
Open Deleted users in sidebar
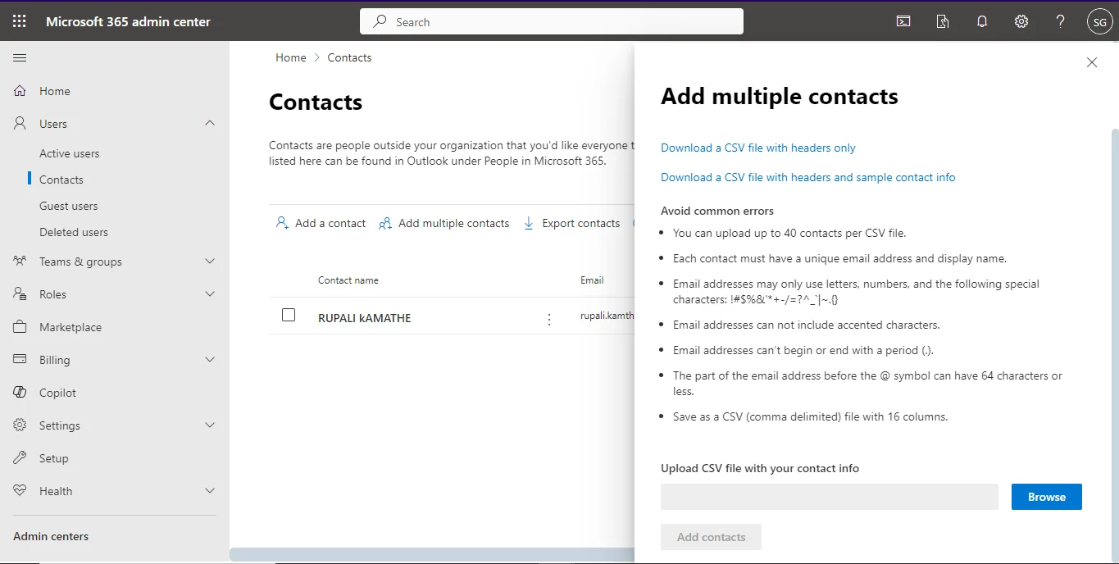point(74,232)
